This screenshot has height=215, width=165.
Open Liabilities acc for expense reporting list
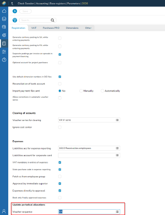pyautogui.click(x=117, y=148)
